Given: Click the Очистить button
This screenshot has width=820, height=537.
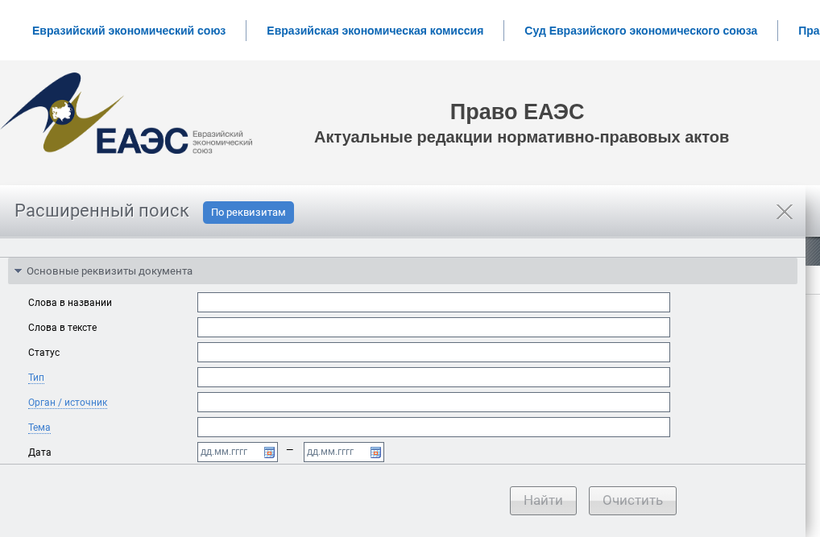Looking at the screenshot, I should click(632, 501).
